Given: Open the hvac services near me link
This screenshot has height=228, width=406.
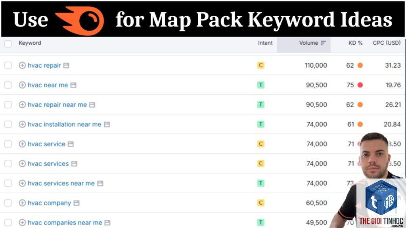Looking at the screenshot, I should tap(61, 183).
